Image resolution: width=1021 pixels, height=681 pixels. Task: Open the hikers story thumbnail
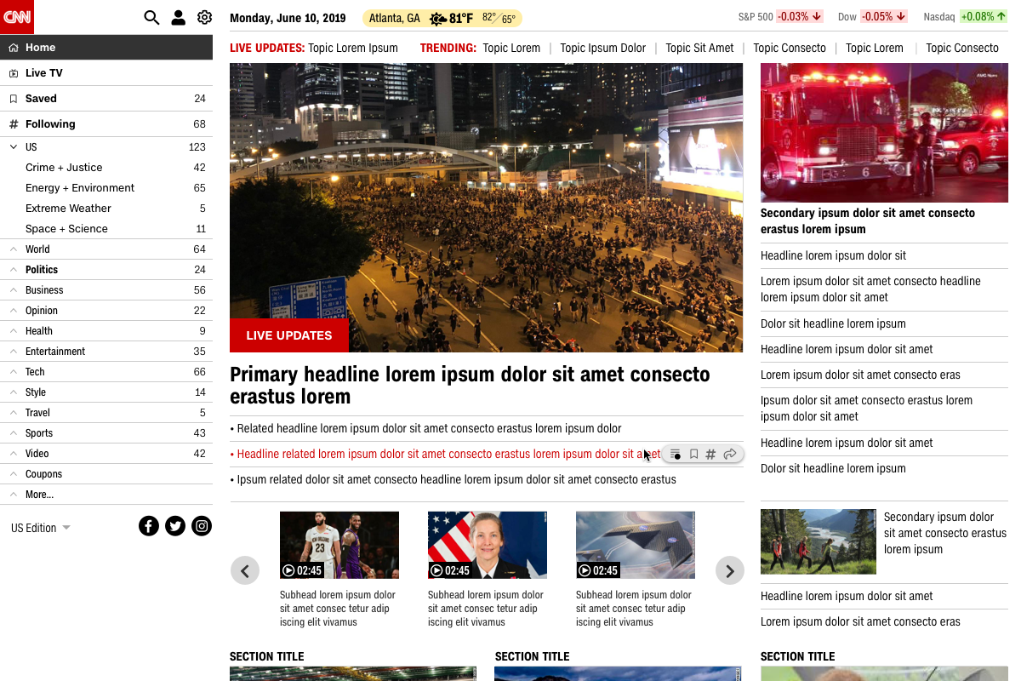coord(818,541)
